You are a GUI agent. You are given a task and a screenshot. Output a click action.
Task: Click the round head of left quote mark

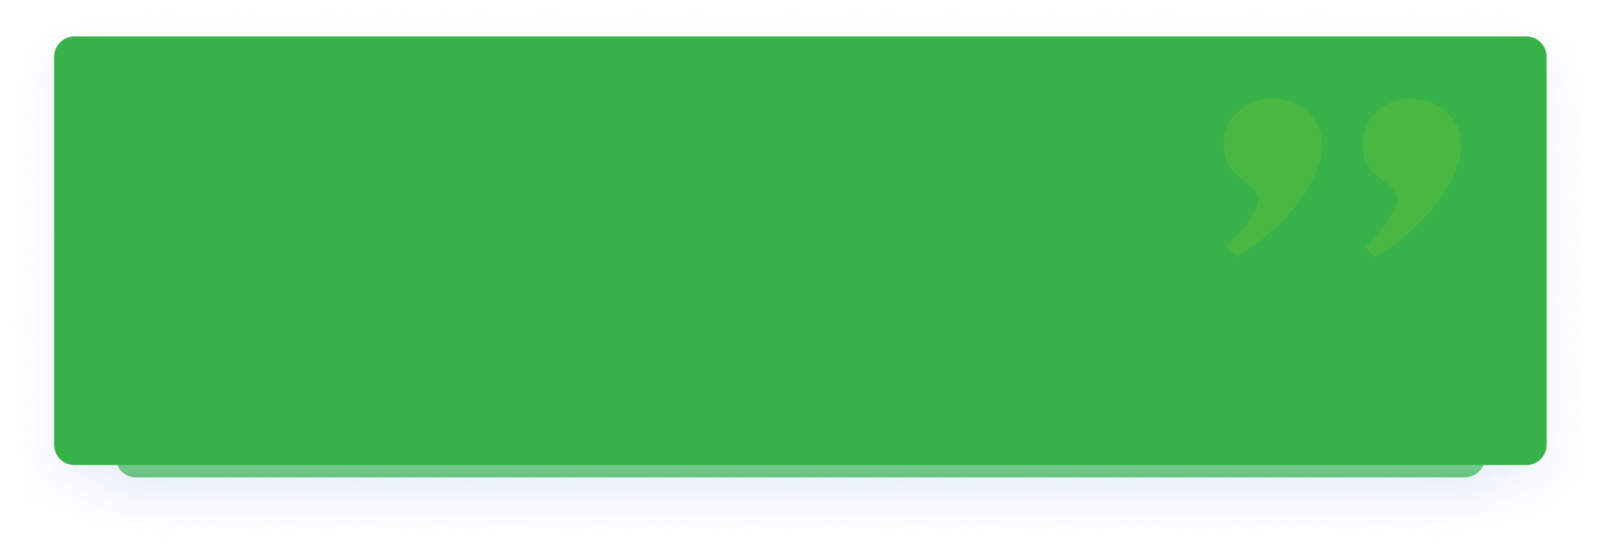coord(1274,143)
